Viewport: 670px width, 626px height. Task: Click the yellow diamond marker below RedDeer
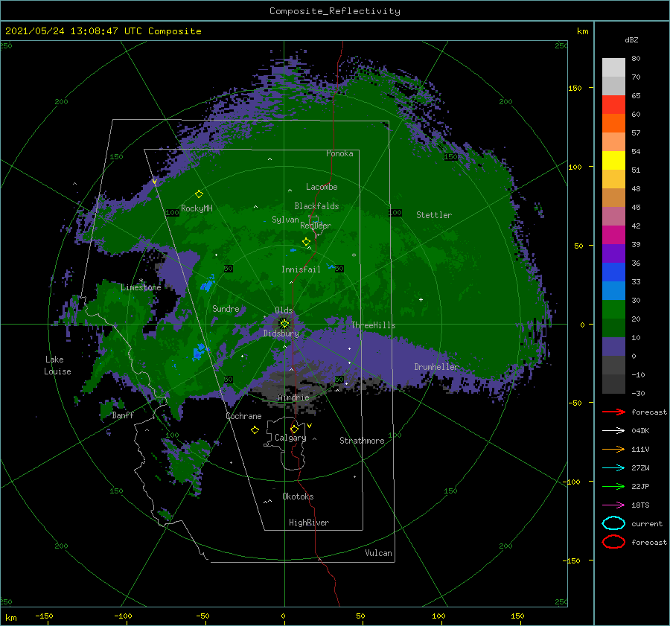(x=307, y=241)
